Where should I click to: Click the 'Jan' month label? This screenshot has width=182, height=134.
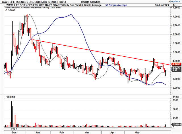coord(38,133)
